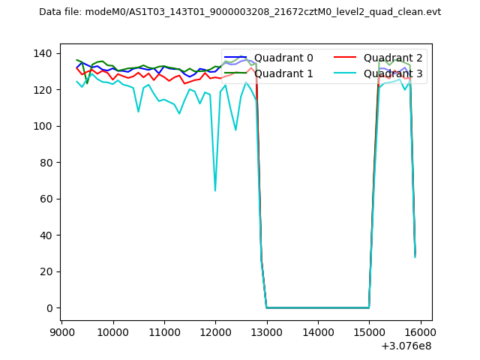Viewport: 480px width, 360px height.
Task: Click the green Quadrant 1 legend line
Action: coord(235,73)
